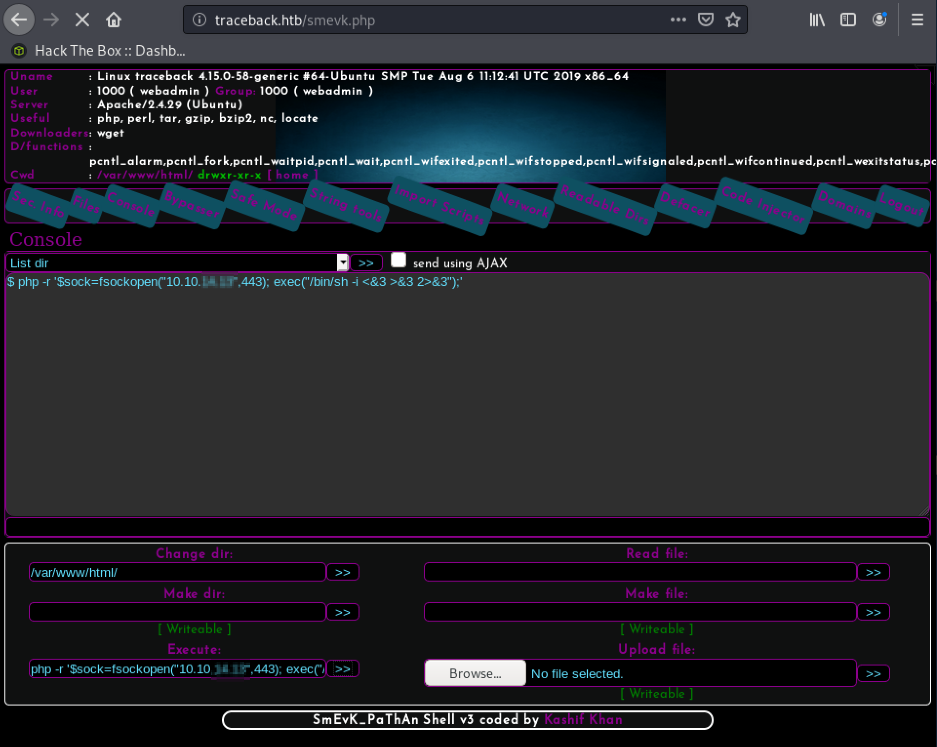Open the browser home page icon
The image size is (937, 747).
point(114,20)
